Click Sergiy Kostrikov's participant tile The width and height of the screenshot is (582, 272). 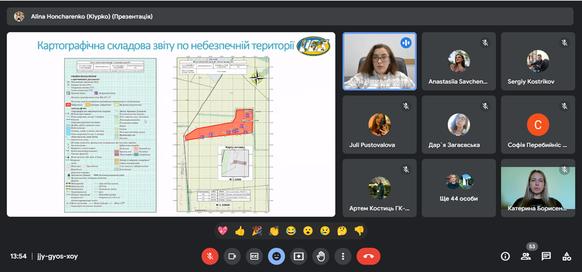coord(537,61)
